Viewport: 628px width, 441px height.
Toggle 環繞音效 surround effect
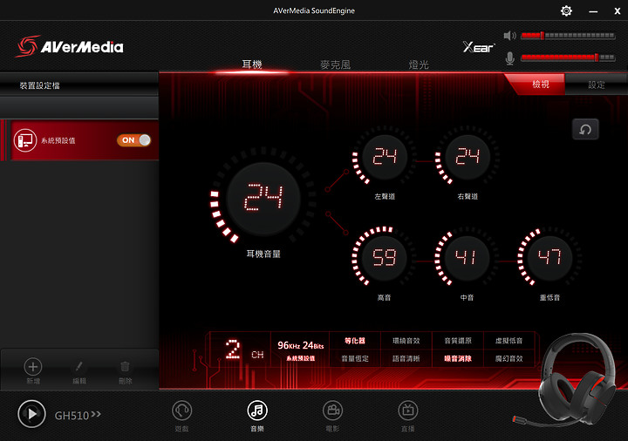coord(406,341)
